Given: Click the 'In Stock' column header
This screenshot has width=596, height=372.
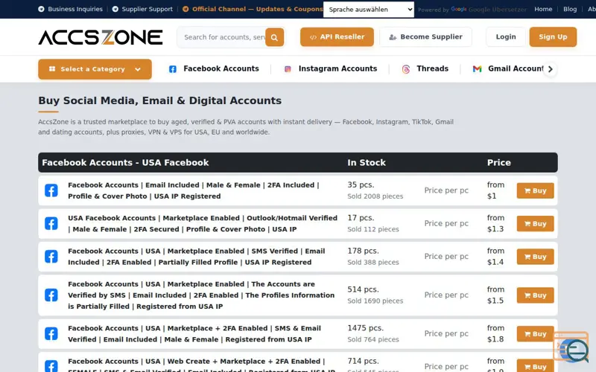Looking at the screenshot, I should click(367, 162).
